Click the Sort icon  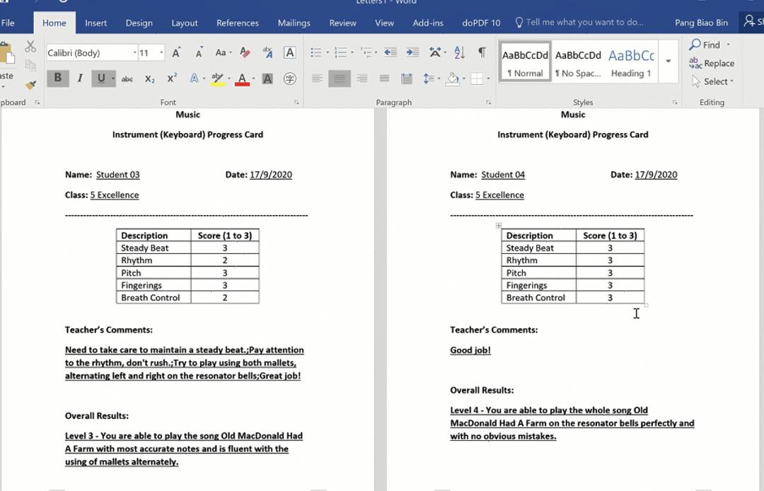[459, 52]
